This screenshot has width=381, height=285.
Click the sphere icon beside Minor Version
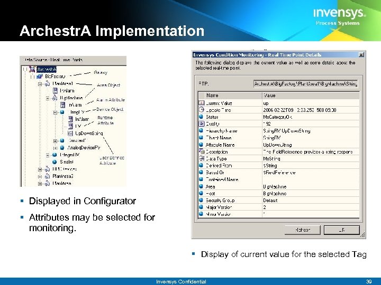click(201, 214)
